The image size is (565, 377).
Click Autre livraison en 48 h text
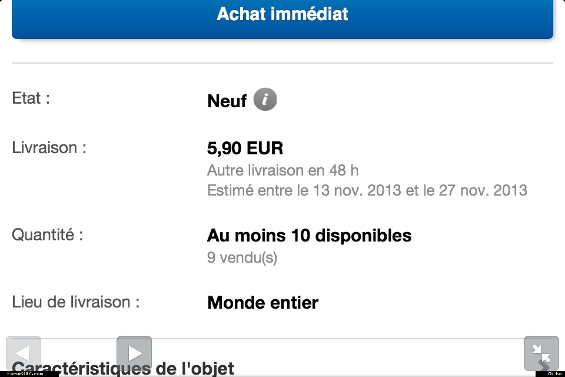click(x=282, y=171)
